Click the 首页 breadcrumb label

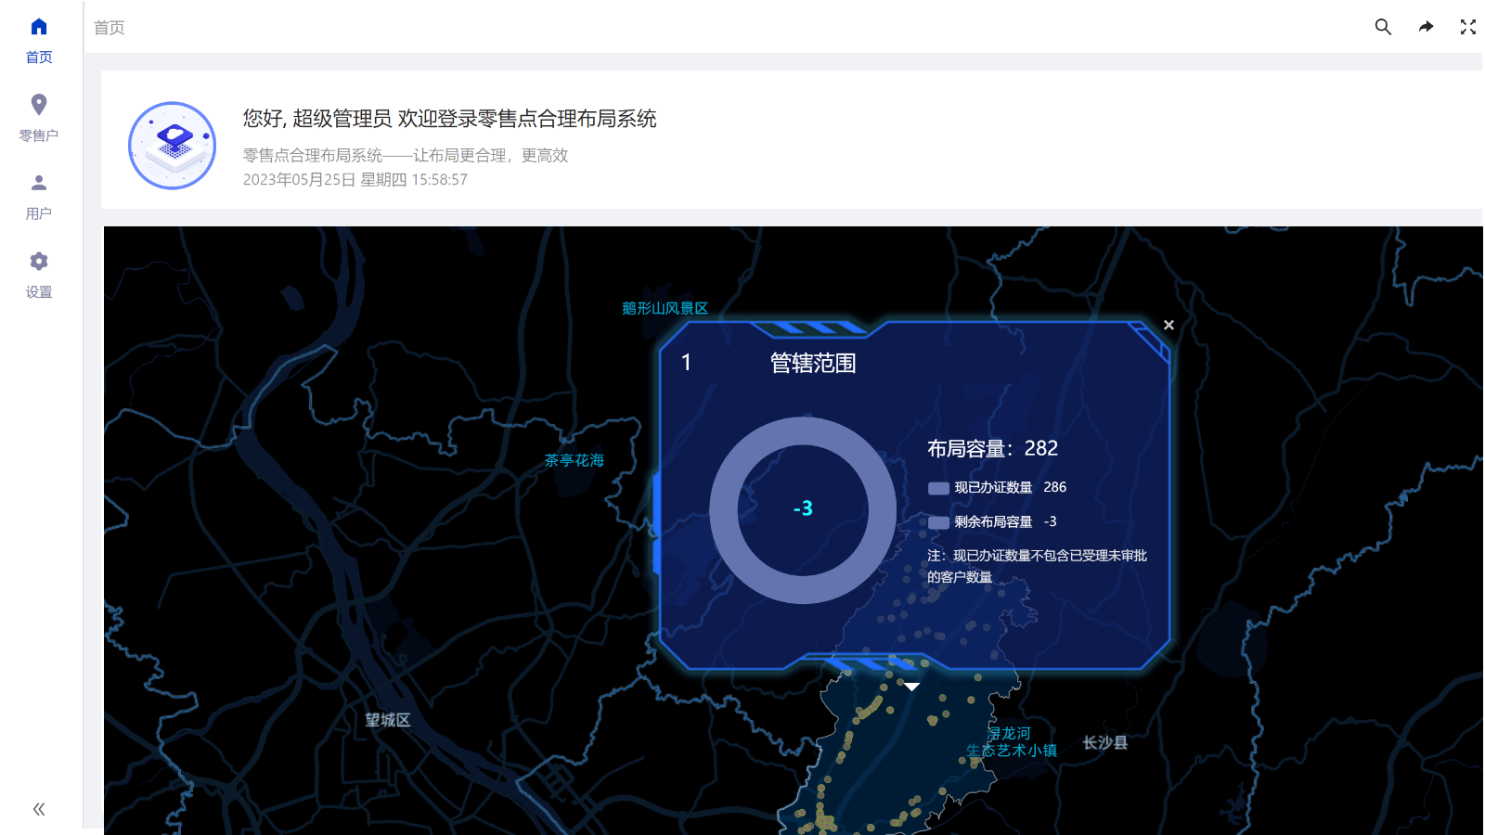pyautogui.click(x=110, y=28)
